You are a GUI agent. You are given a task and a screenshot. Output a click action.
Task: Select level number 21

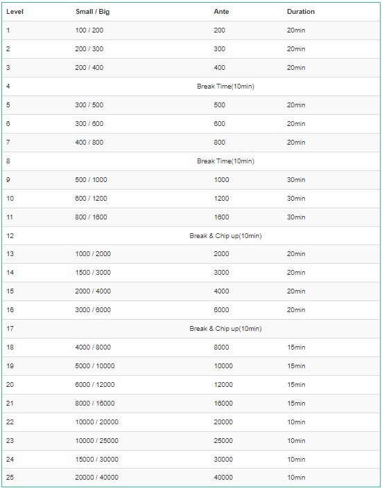pos(10,404)
